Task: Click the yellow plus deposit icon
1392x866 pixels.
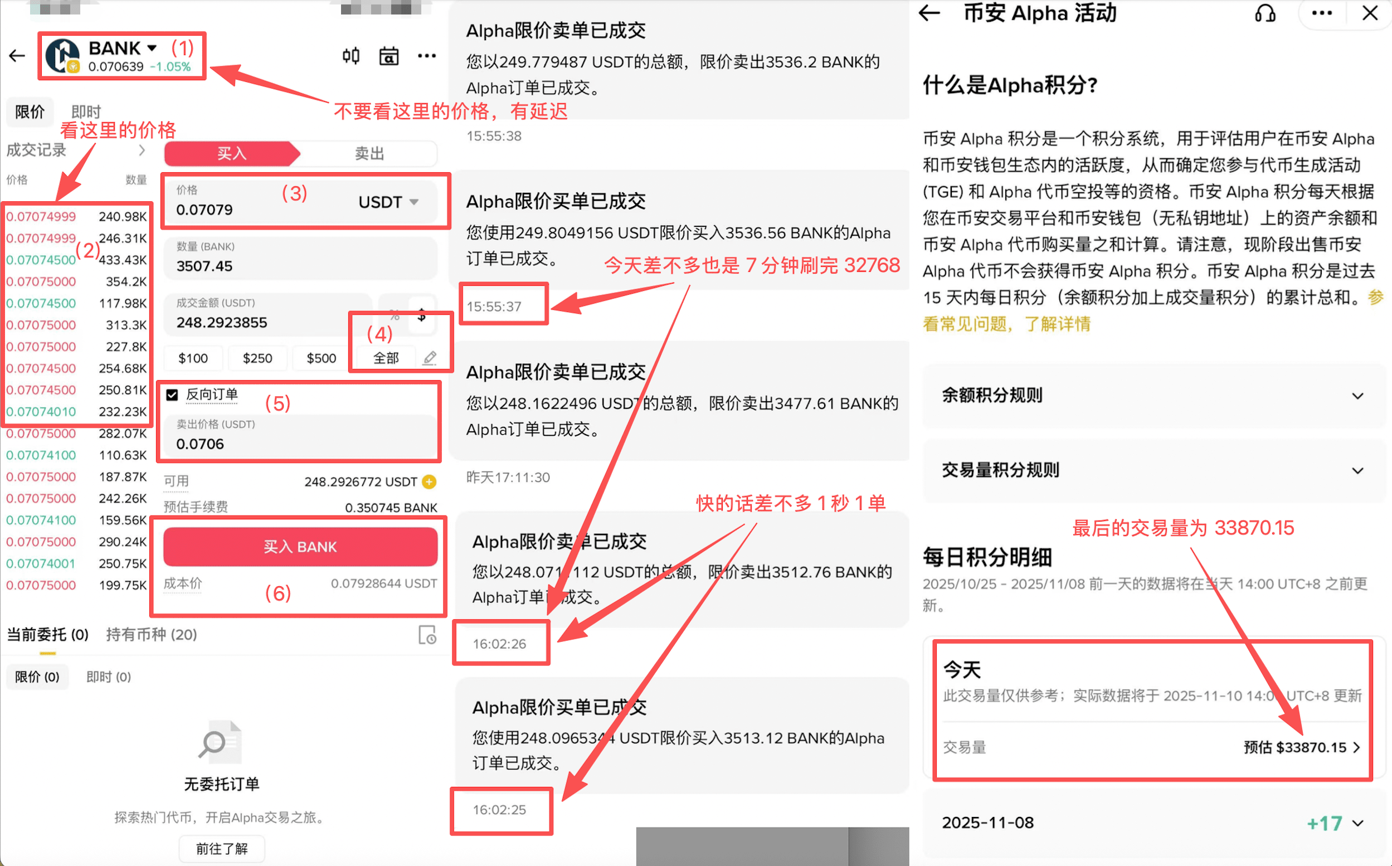Action: pos(429,481)
